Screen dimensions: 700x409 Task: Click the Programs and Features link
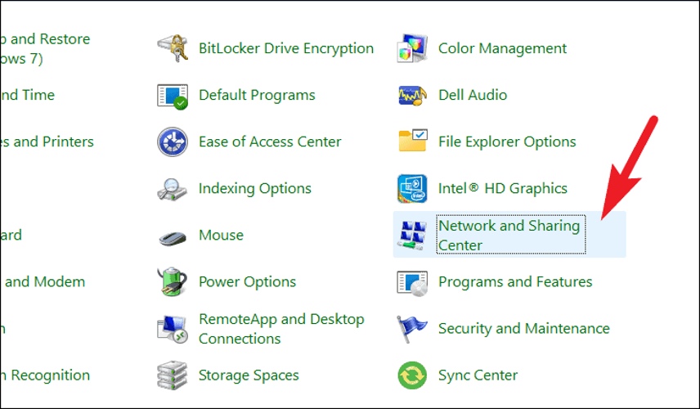[515, 282]
